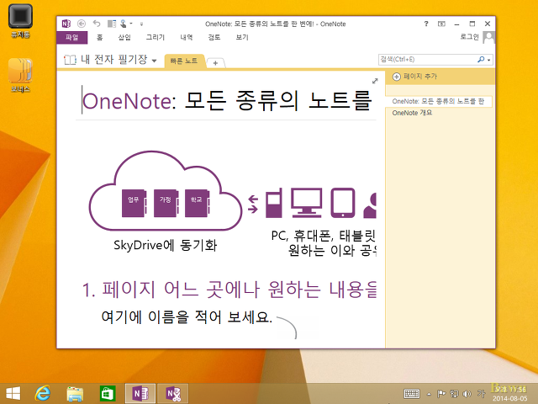Viewport: 538px width, 404px height.
Task: Select the OneNote 개요 page
Action: tap(412, 113)
